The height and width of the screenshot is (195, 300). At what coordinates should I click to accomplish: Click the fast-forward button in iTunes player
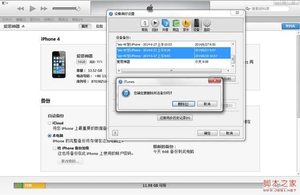point(44,9)
